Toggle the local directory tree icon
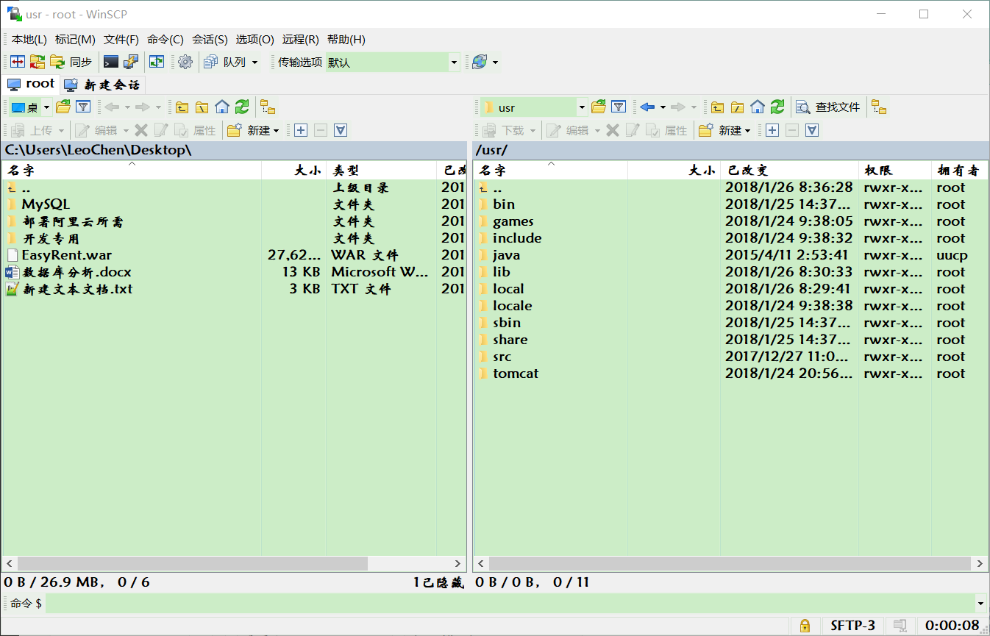This screenshot has height=636, width=990. pyautogui.click(x=268, y=107)
